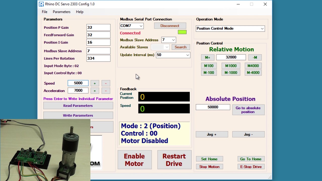Click the Current Position feedback display
This screenshot has width=322, height=181.
[x=164, y=97]
